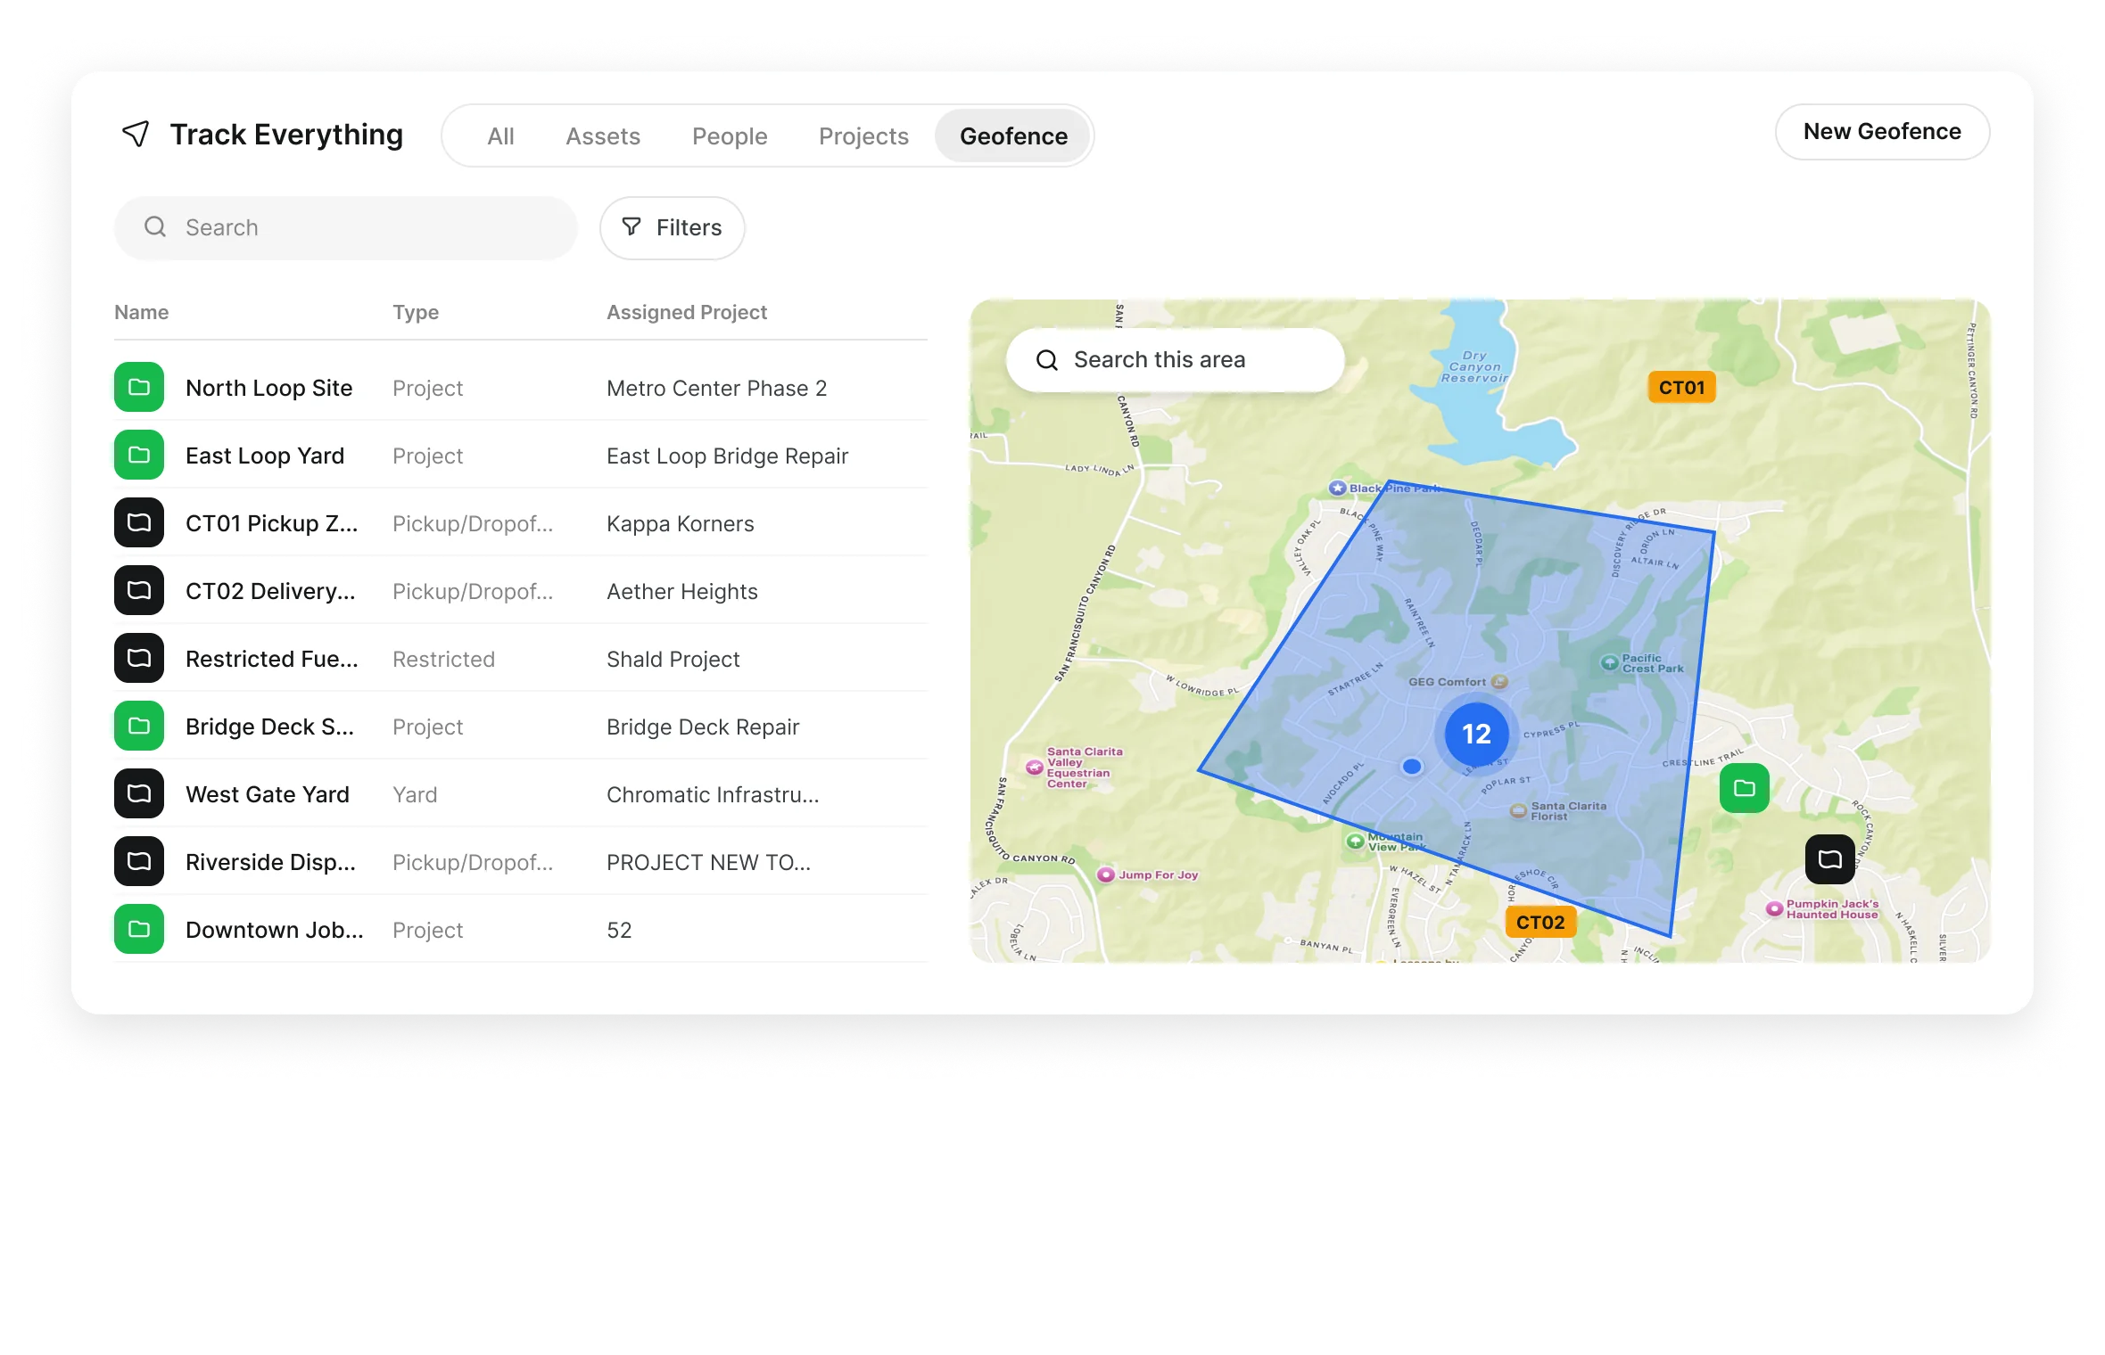The image size is (2105, 1355).
Task: Click the Search input field
Action: (x=346, y=228)
